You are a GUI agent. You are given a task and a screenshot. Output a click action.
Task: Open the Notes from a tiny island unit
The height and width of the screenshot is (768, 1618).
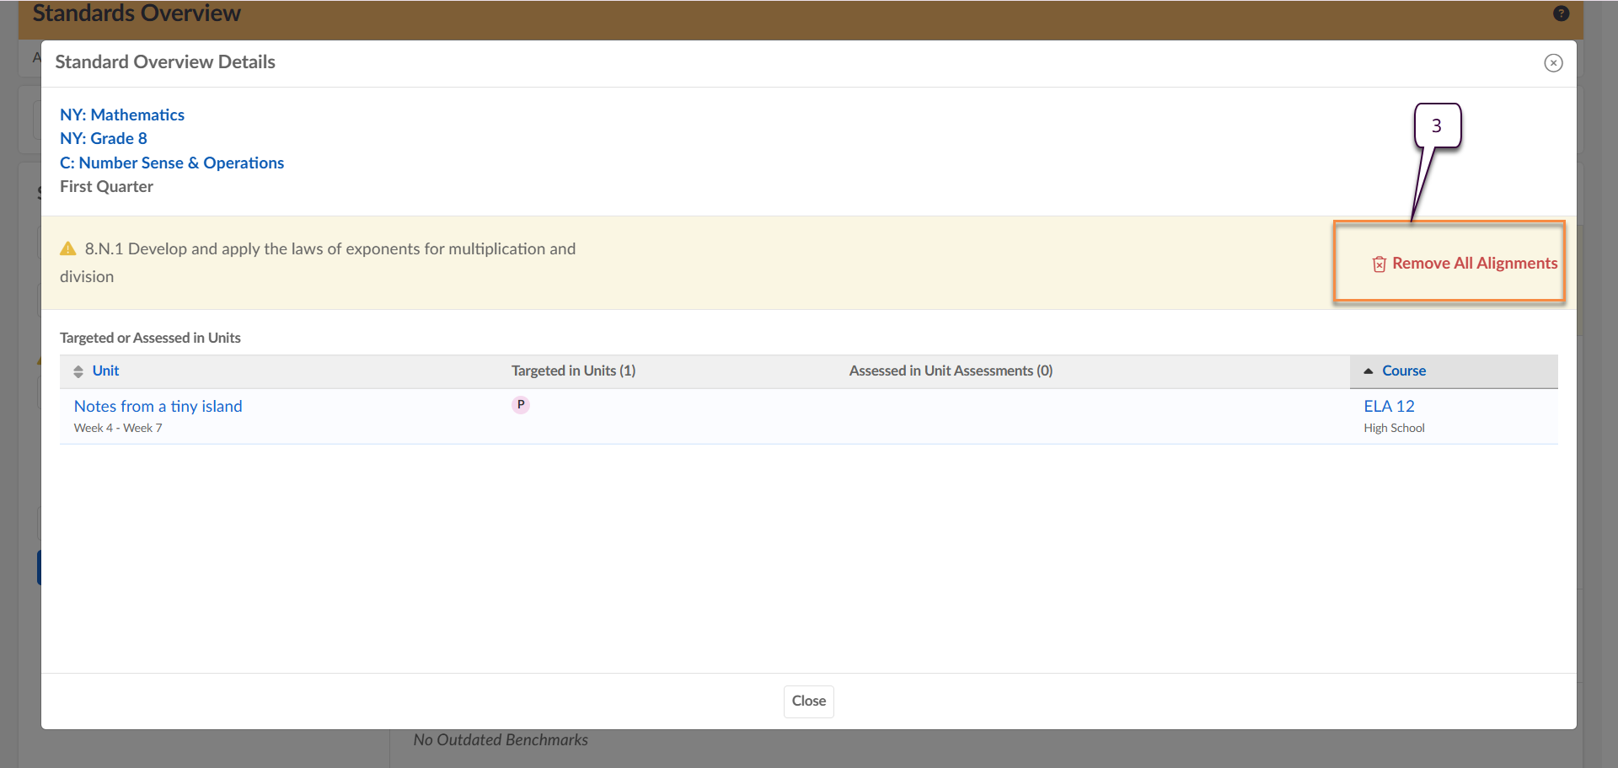point(158,407)
